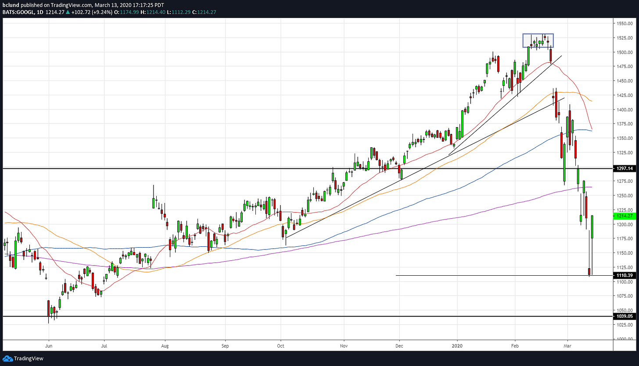Viewport: 639px width, 366px height.
Task: Click the Feb label on time axis
Action: 515,345
